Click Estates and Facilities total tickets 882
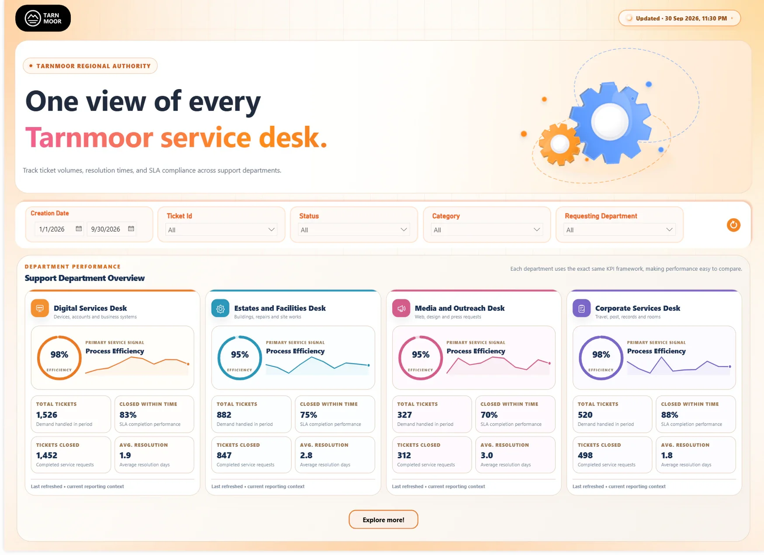This screenshot has height=555, width=764. (251, 414)
